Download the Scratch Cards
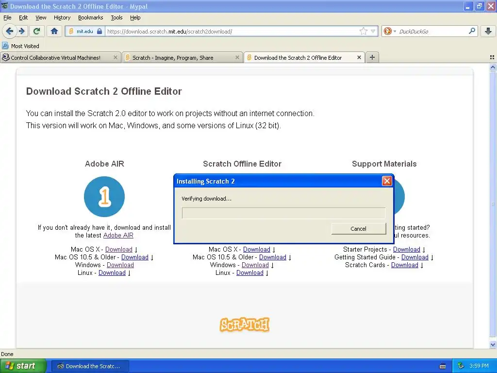The image size is (497, 373). 405,265
